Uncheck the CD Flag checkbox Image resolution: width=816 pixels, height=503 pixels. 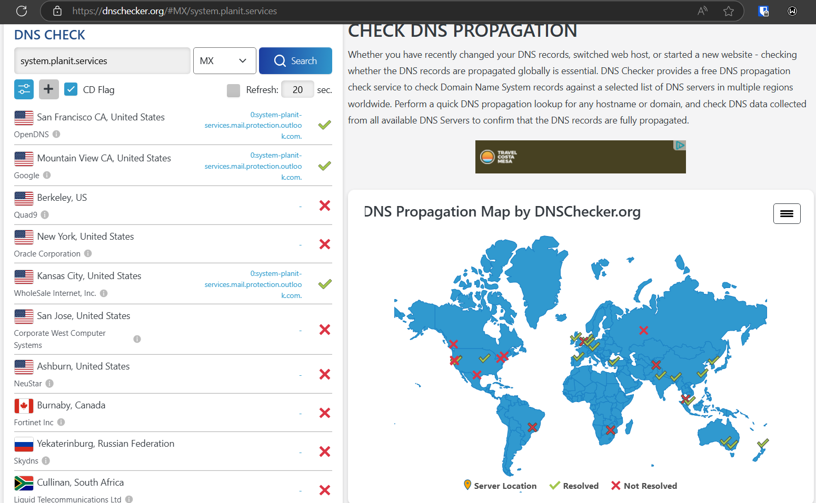[x=71, y=89]
